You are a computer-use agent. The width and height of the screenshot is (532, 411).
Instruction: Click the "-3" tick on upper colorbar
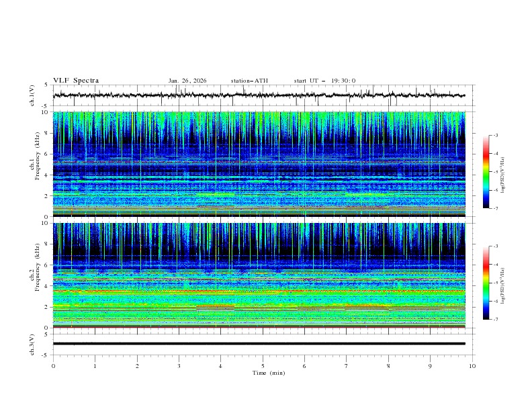(x=496, y=135)
